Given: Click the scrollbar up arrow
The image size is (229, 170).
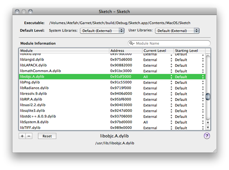Looking at the screenshot, I should (208, 122).
